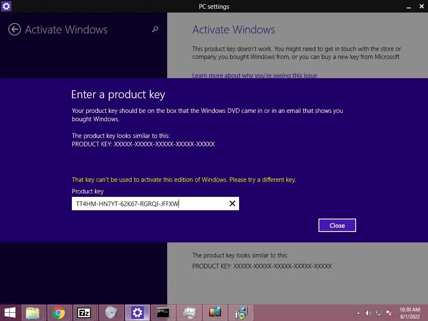The image size is (428, 321).
Task: Click the Enter a product key heading
Action: pyautogui.click(x=118, y=95)
